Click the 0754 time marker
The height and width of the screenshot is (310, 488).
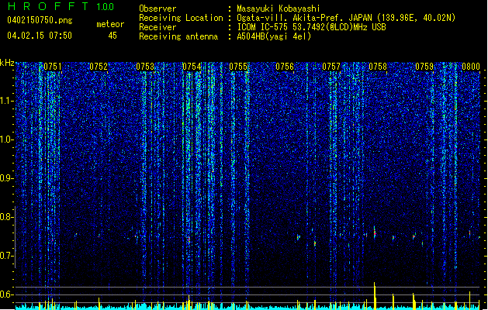[x=192, y=67]
